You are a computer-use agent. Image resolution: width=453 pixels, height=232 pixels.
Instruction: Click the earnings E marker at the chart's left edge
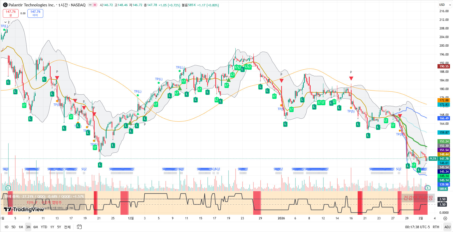(8, 188)
